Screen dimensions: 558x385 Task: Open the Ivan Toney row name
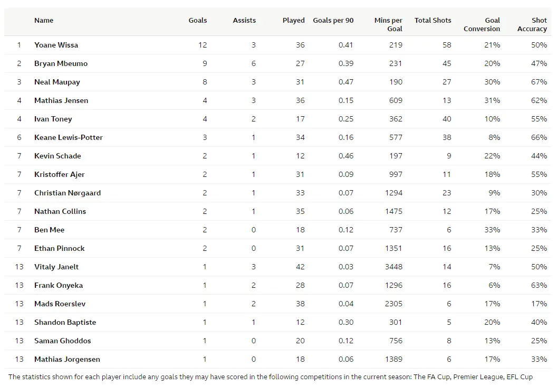53,119
